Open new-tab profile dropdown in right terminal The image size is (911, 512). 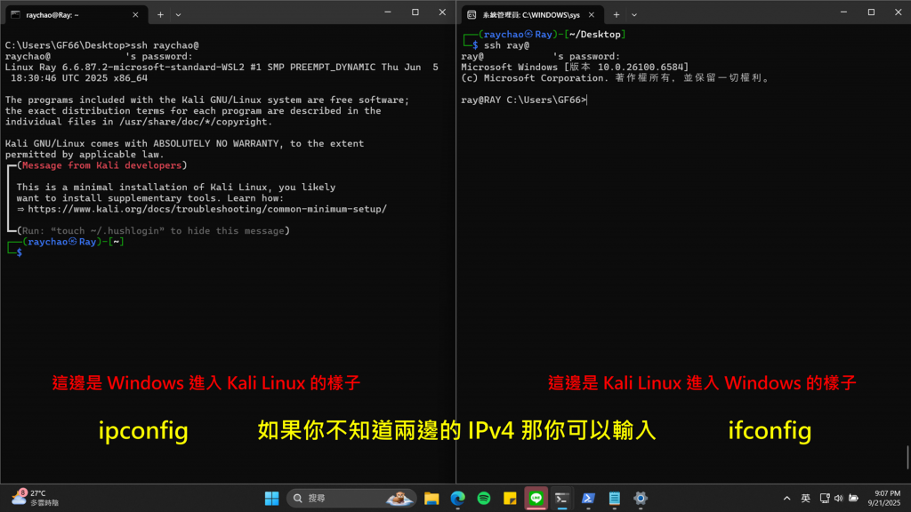634,14
